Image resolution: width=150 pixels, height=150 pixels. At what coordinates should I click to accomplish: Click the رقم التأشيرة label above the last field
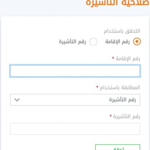(x=126, y=117)
